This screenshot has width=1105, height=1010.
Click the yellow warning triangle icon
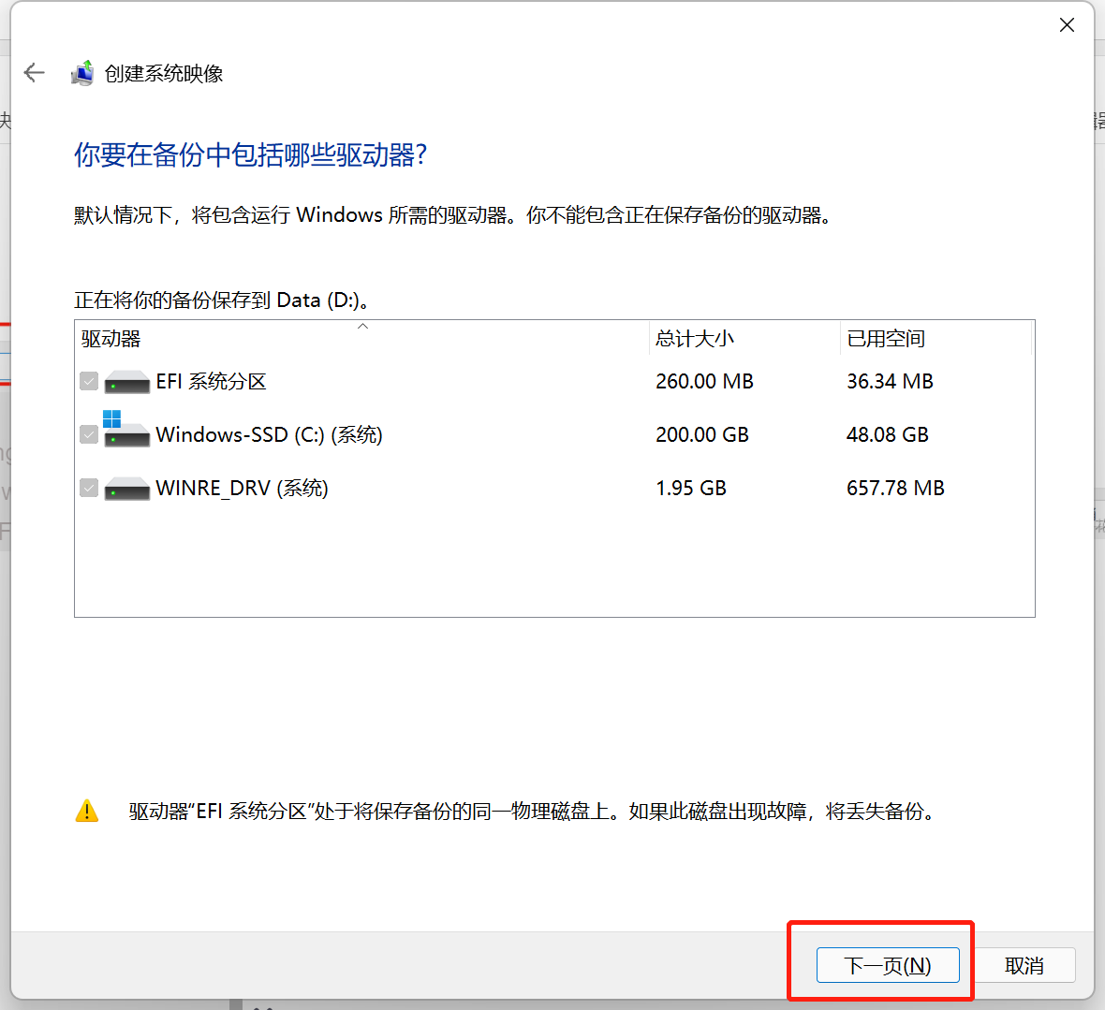[x=87, y=812]
